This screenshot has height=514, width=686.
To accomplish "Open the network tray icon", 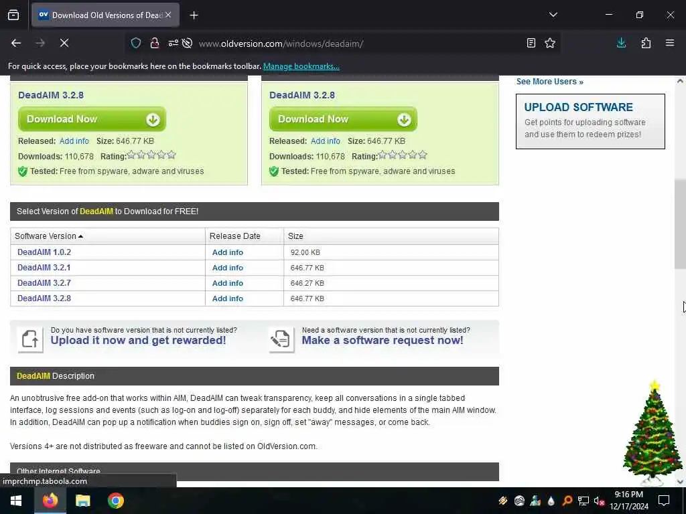I will [584, 501].
